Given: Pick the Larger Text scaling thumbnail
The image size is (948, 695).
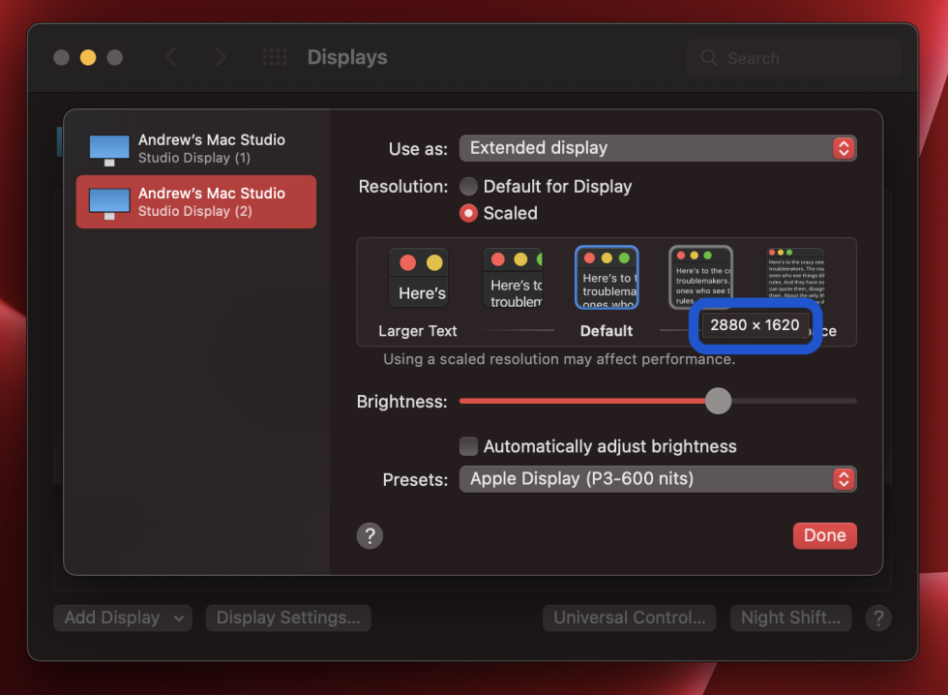Looking at the screenshot, I should 418,278.
